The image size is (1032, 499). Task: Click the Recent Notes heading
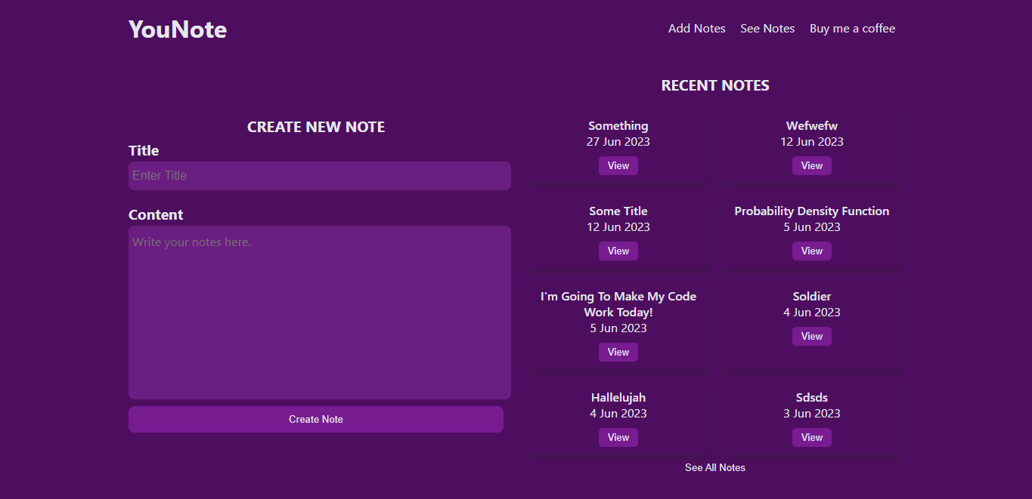click(715, 85)
